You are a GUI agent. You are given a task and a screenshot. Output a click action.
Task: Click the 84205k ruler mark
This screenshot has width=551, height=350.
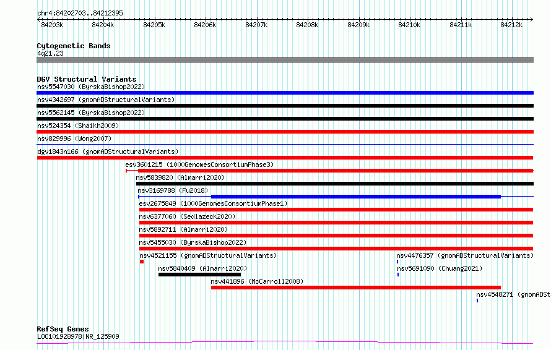coord(154,25)
